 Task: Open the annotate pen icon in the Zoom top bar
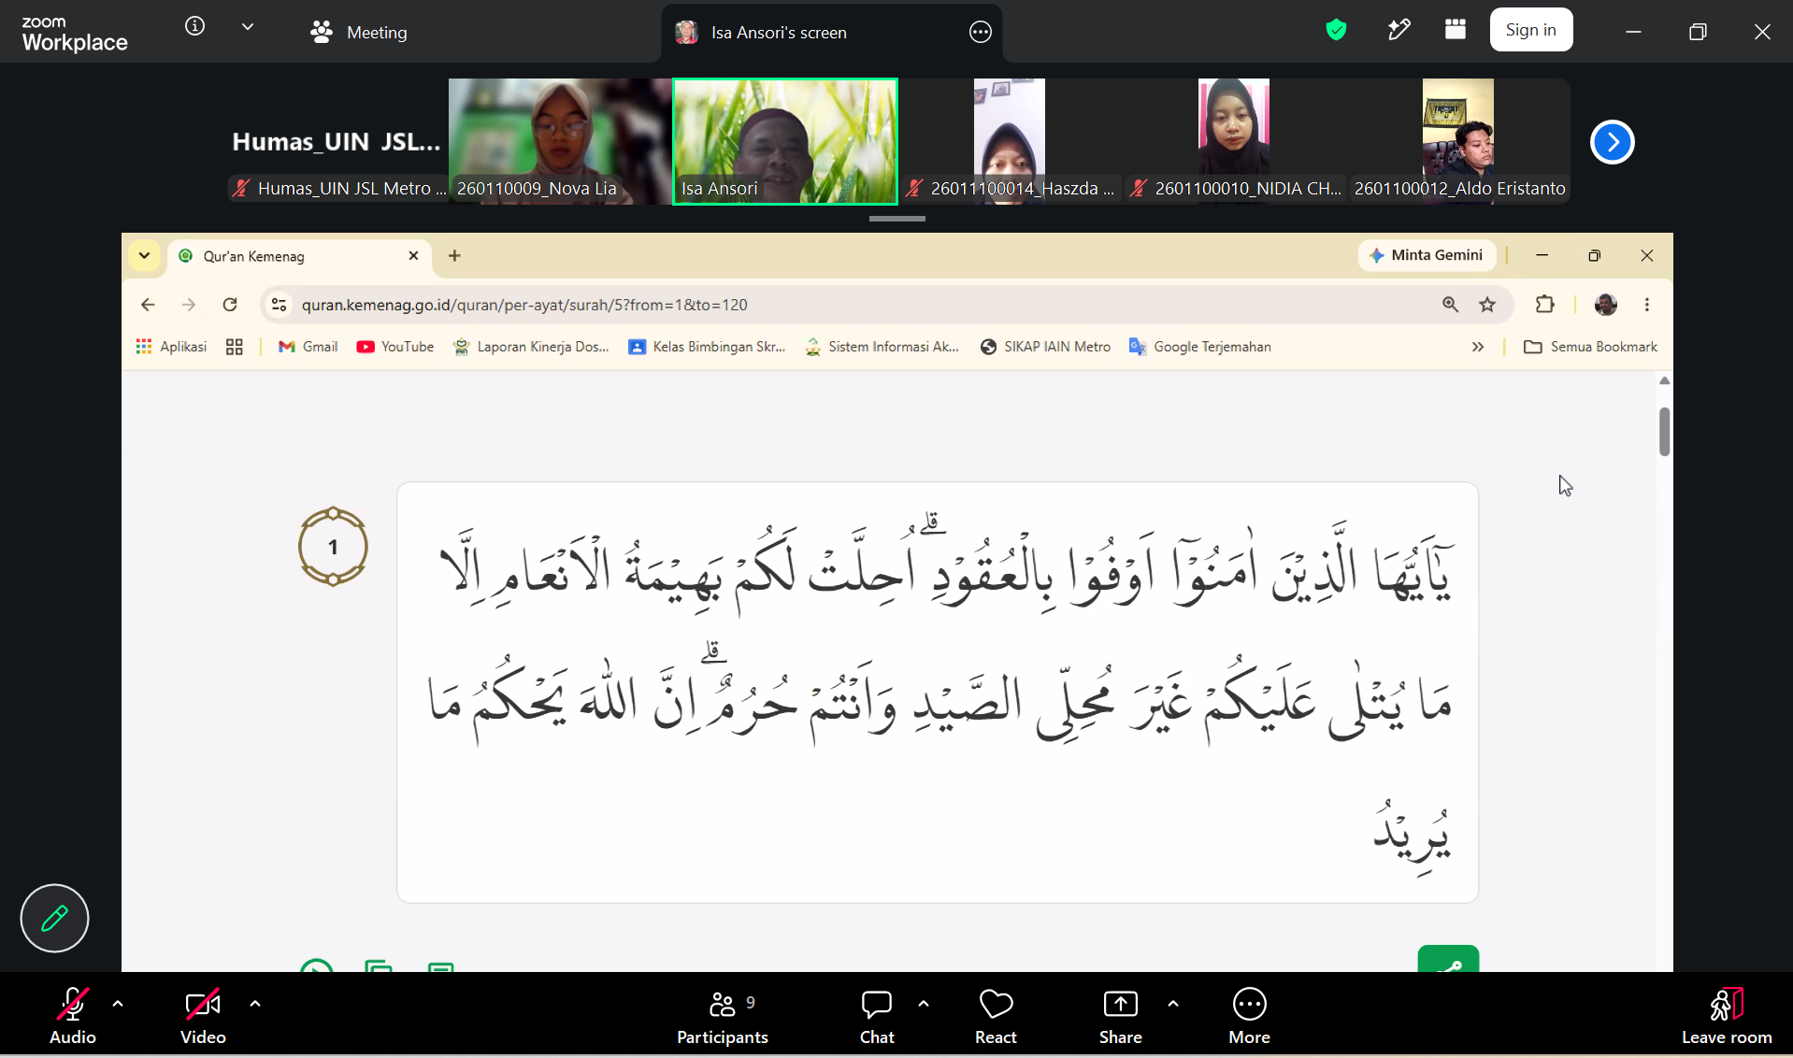point(1399,30)
